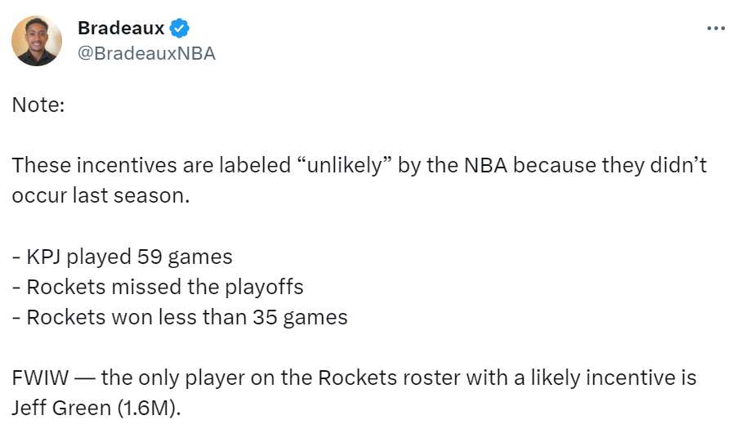Image resolution: width=737 pixels, height=429 pixels.
Task: Click Bradeaux's round profile avatar photo
Action: pos(37,41)
